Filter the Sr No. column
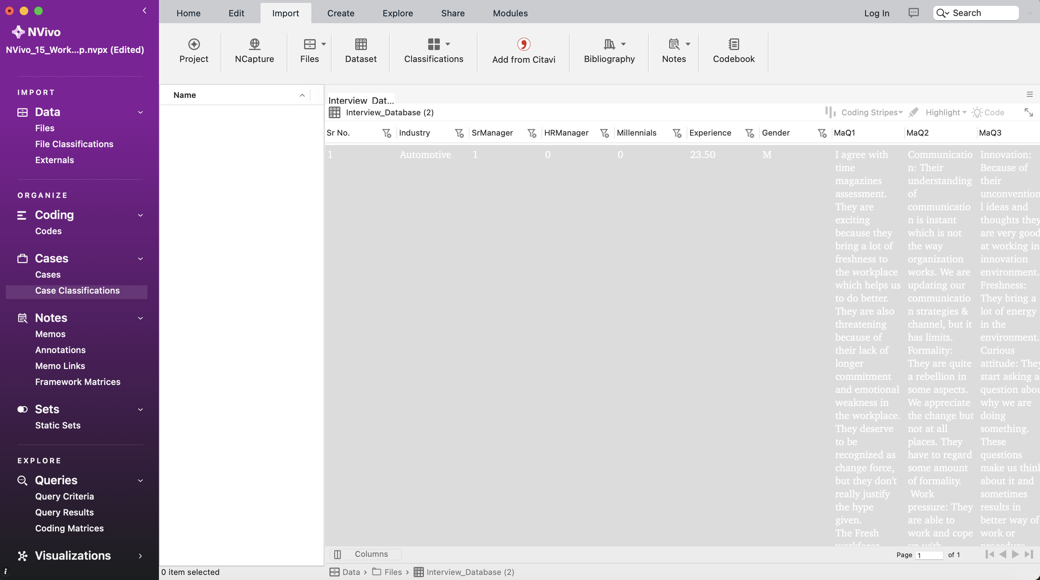The image size is (1040, 580). pyautogui.click(x=386, y=133)
